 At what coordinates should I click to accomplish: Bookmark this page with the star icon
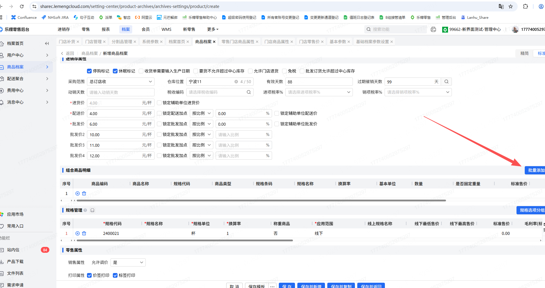(511, 6)
